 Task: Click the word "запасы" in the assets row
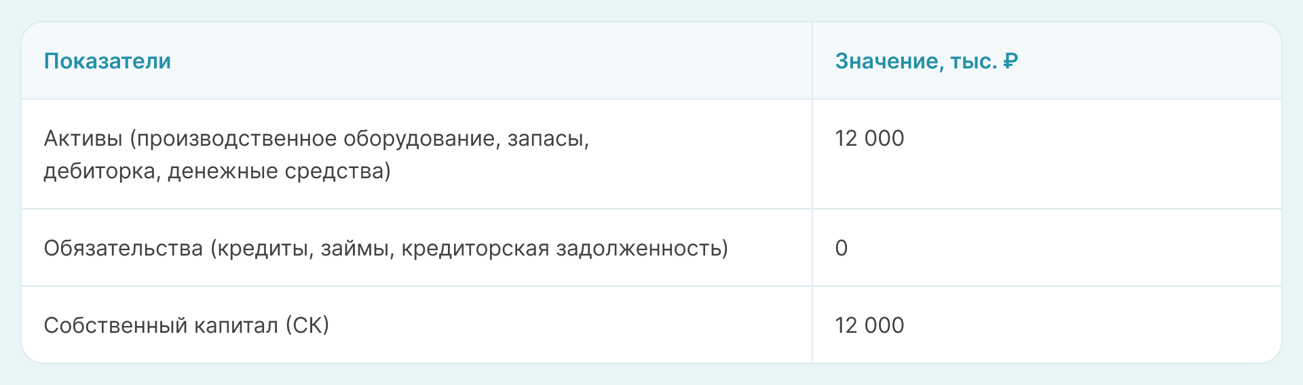pos(547,138)
